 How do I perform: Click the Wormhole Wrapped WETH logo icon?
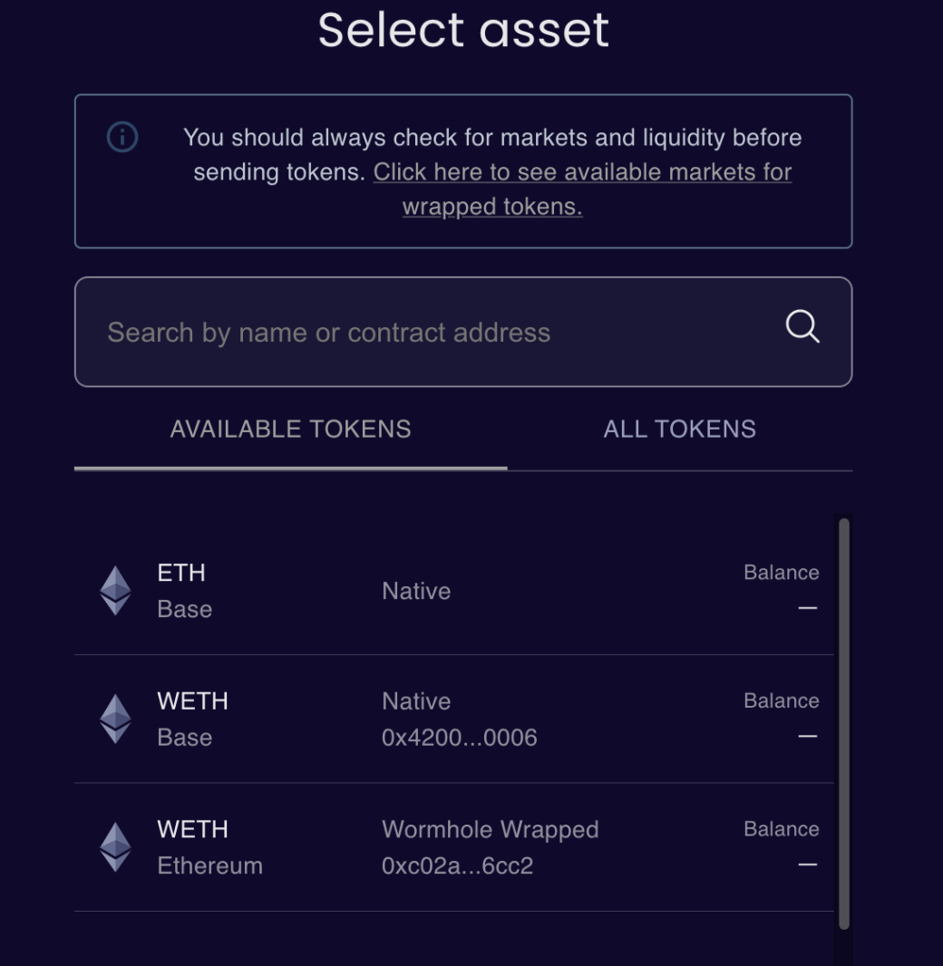(x=115, y=847)
